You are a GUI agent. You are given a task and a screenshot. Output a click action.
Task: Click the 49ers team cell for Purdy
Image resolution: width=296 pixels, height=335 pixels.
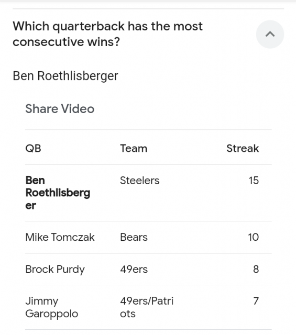point(134,269)
